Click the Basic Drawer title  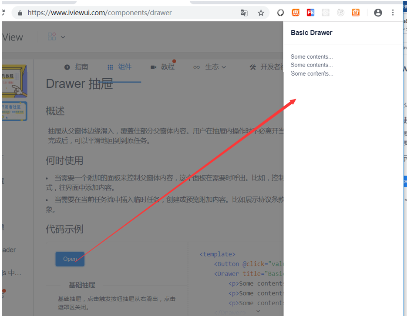312,33
